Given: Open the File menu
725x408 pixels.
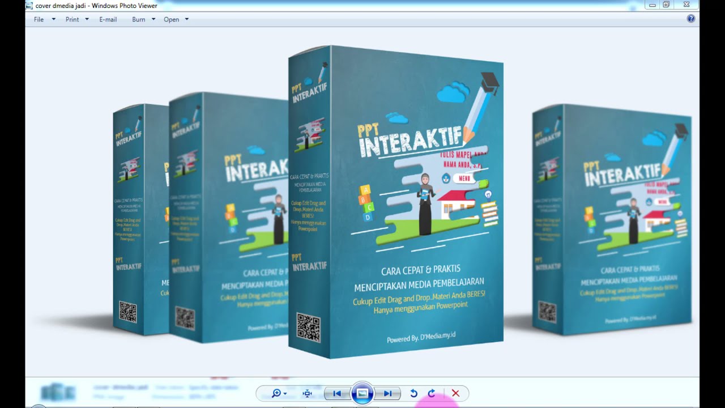Looking at the screenshot, I should (39, 19).
